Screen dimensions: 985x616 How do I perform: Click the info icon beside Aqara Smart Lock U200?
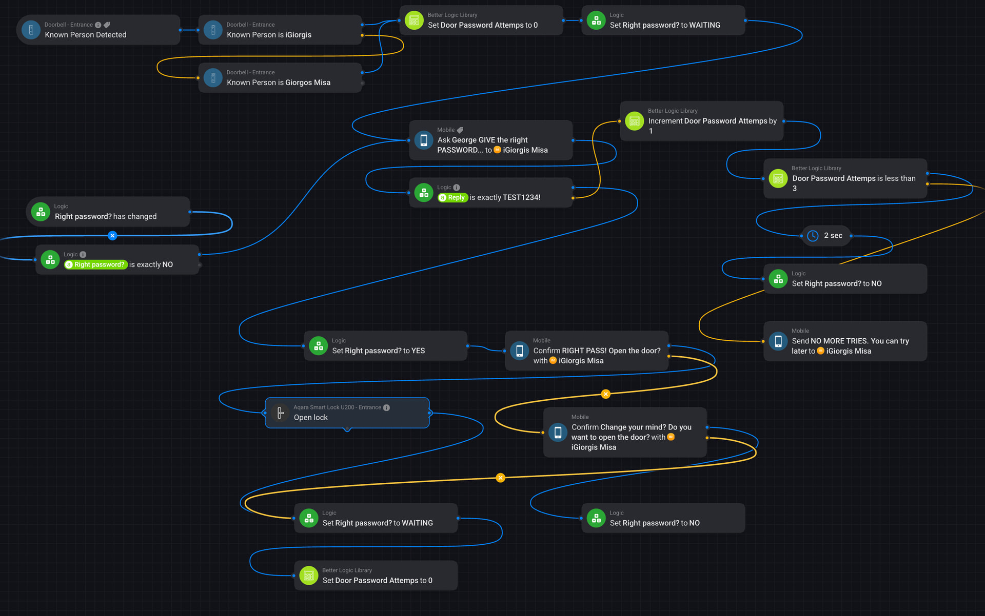point(387,407)
